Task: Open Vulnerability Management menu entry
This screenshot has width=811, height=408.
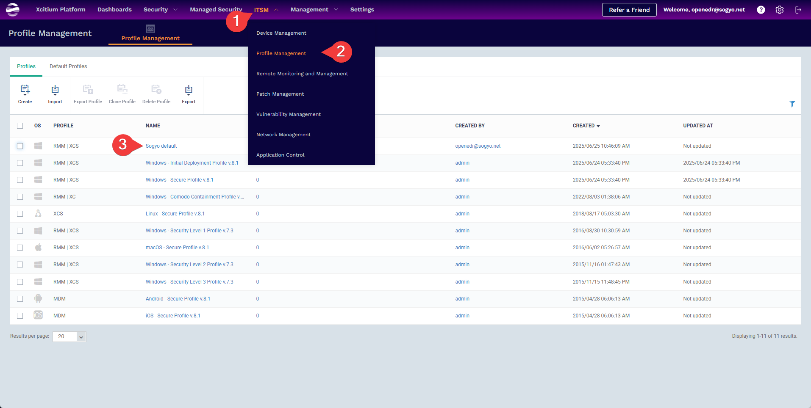Action: 289,114
